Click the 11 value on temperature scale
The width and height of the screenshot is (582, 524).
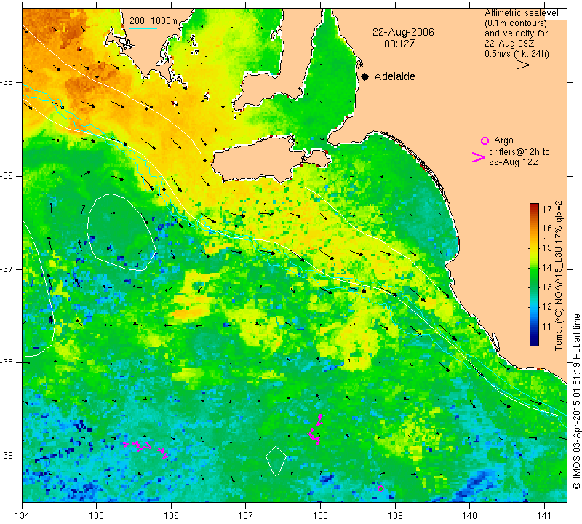point(547,327)
